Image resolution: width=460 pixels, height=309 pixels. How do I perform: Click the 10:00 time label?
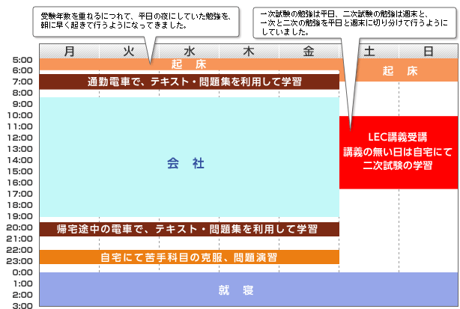tap(20, 115)
